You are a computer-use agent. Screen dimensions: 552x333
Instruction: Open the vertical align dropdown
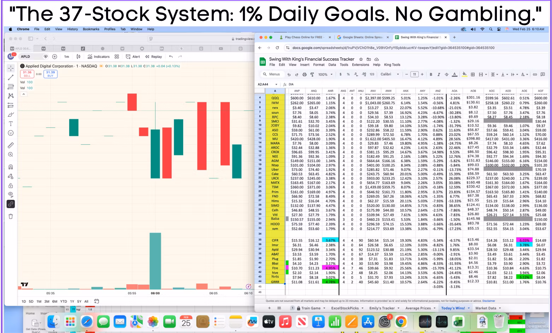(x=504, y=75)
